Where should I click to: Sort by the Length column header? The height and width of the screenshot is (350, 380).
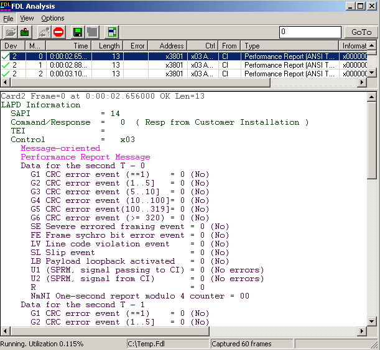point(108,46)
